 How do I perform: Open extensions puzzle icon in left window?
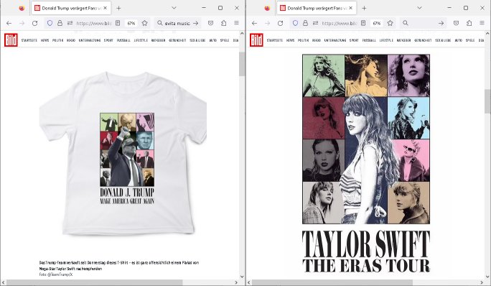223,23
